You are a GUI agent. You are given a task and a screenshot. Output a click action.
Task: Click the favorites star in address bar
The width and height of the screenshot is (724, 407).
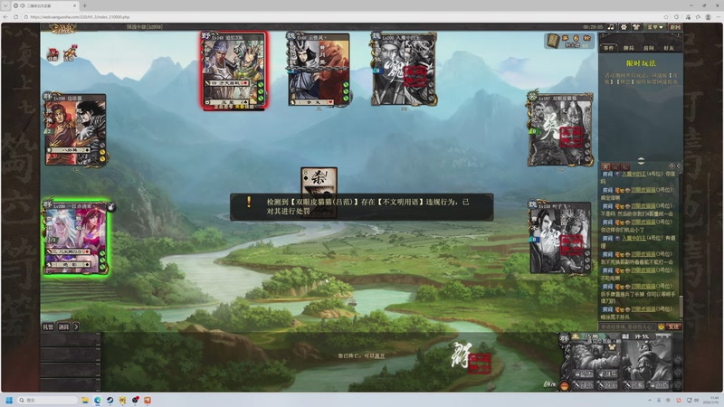click(666, 17)
